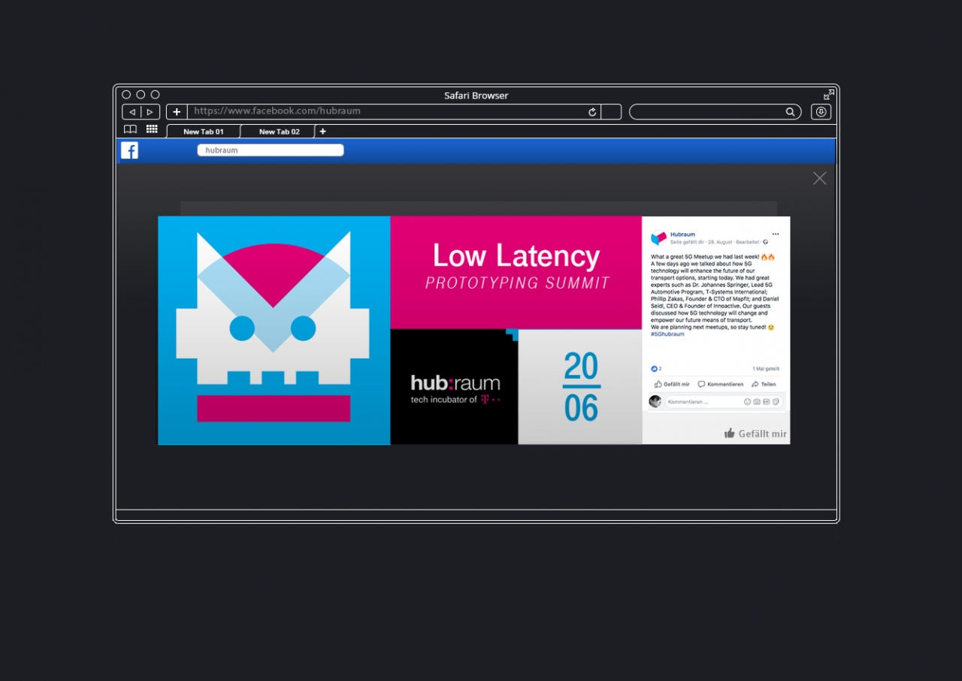Open the three-dot menu on the post
The width and height of the screenshot is (962, 681).
click(x=776, y=234)
